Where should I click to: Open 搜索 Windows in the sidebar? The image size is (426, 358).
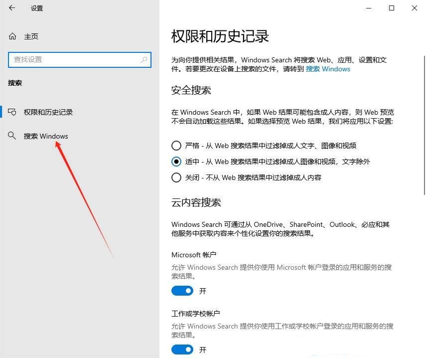tap(46, 136)
